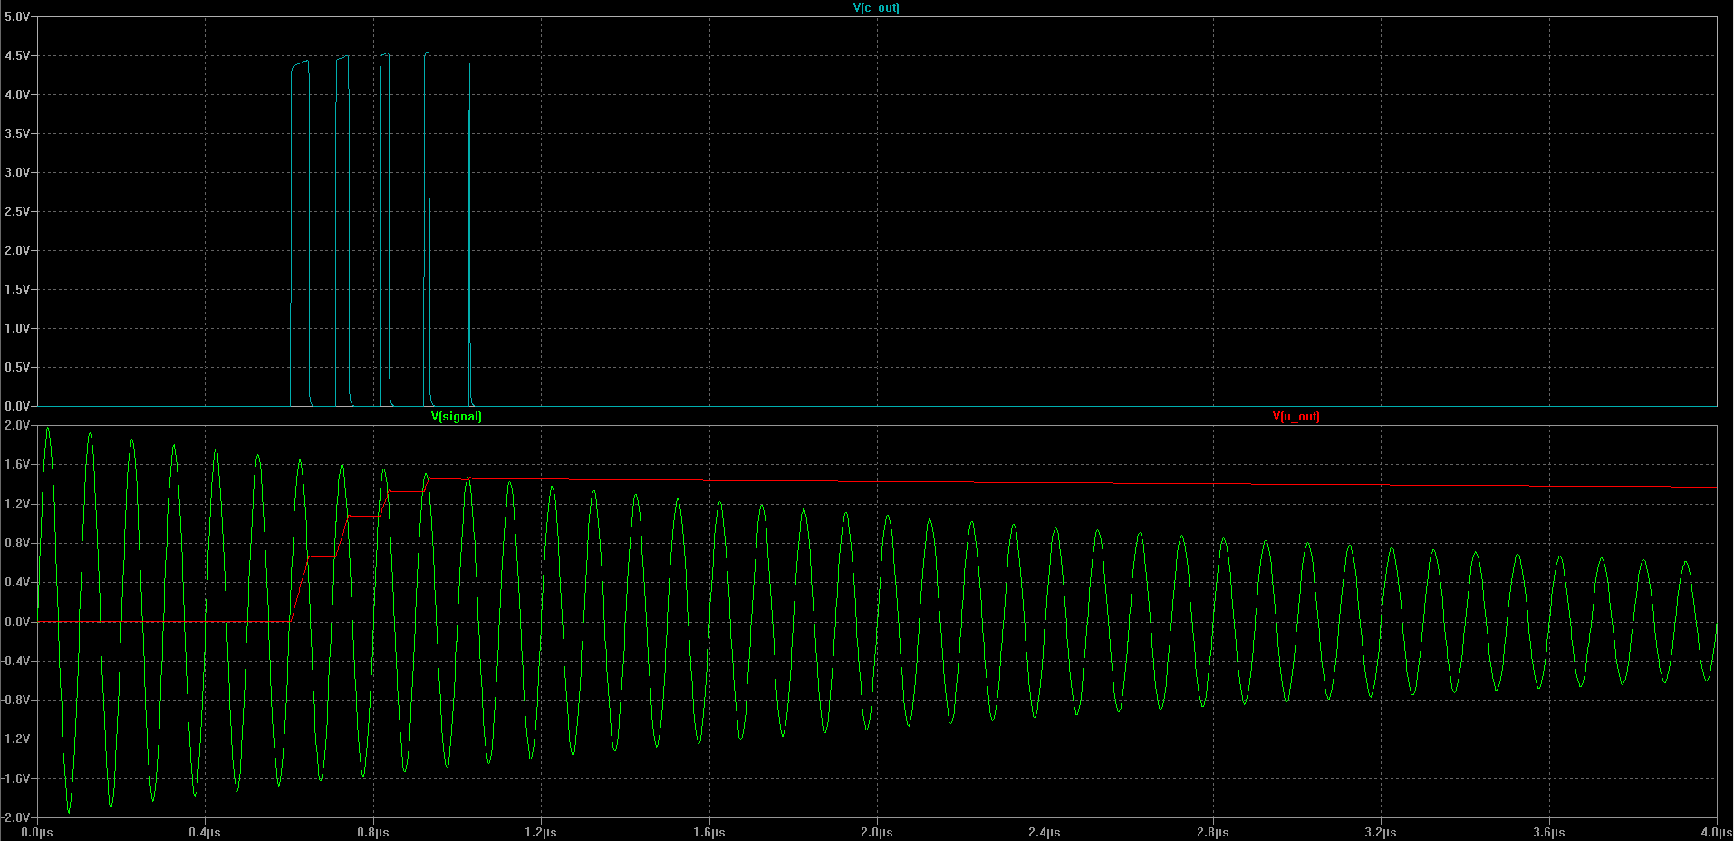Click the 4.5V vertical axis label
Image resolution: width=1734 pixels, height=841 pixels.
[x=16, y=56]
